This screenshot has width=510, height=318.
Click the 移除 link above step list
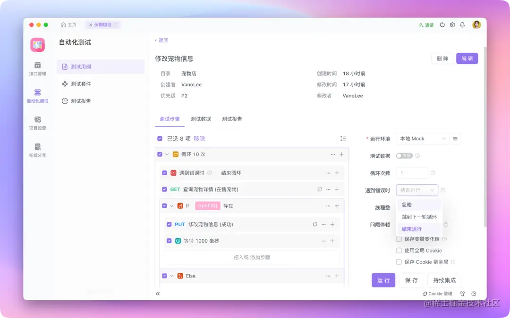click(199, 139)
